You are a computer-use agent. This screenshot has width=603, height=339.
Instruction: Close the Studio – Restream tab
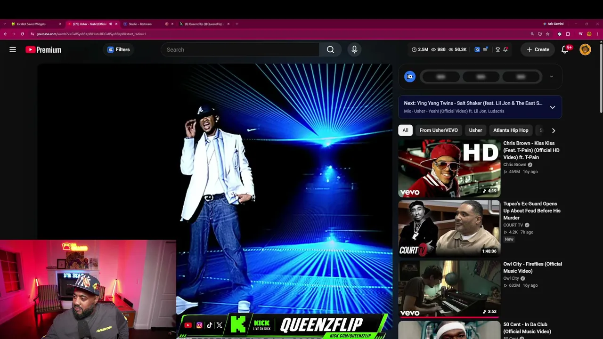pyautogui.click(x=172, y=24)
